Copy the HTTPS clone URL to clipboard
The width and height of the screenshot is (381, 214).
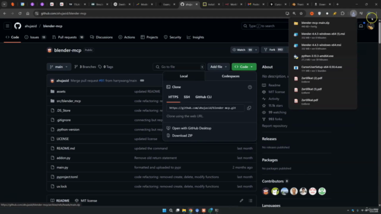[x=249, y=108]
